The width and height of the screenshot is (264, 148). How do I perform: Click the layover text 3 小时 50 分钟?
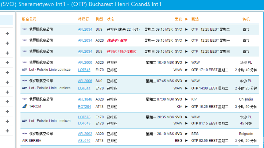pyautogui.click(x=246, y=107)
